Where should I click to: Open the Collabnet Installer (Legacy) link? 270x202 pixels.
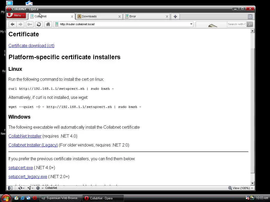33,145
